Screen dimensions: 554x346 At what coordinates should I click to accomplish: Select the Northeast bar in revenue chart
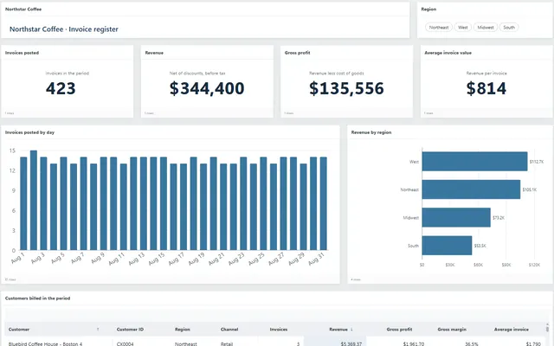point(471,189)
